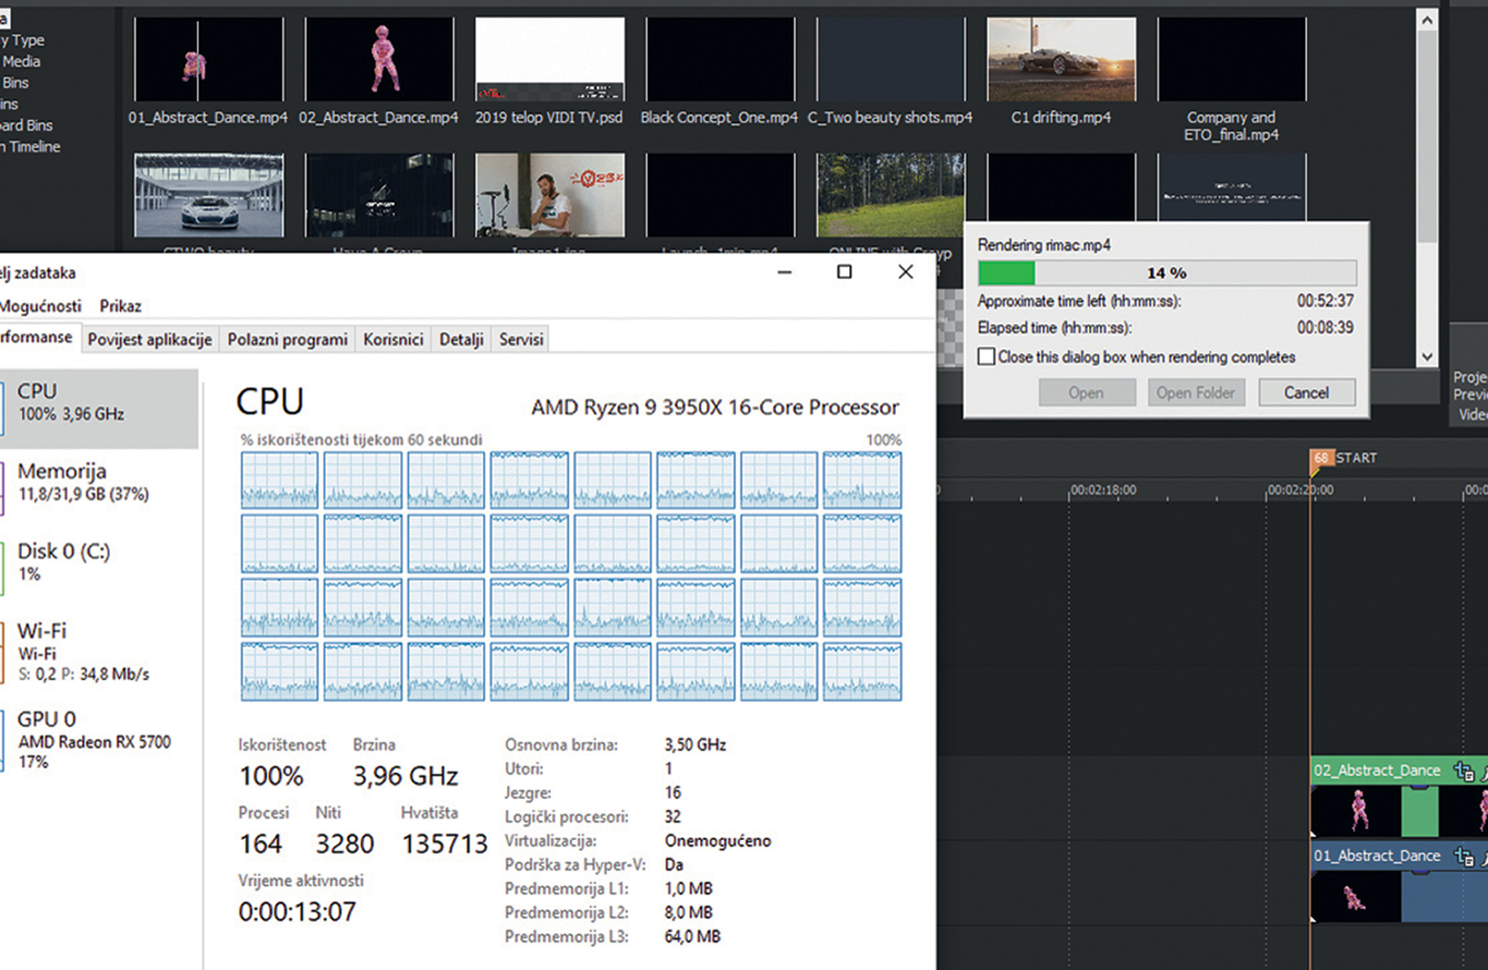
Task: Click the crop icon on 01_Abstract_Dance clip
Action: coord(1463,857)
